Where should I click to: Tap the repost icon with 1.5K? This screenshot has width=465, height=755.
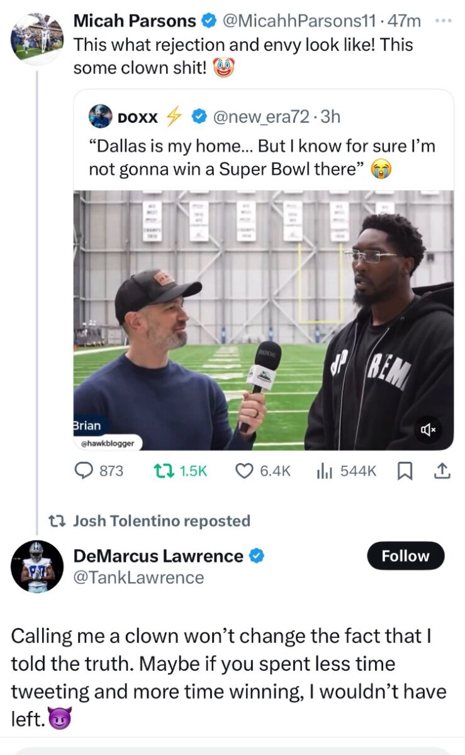162,471
